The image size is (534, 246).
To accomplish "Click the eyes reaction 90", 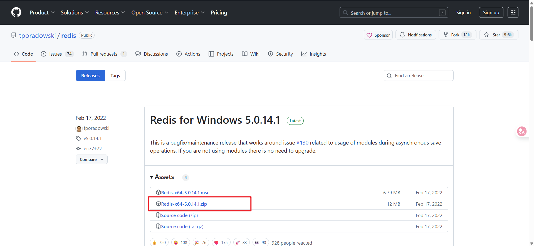I will pyautogui.click(x=261, y=243).
